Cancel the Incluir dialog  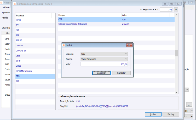pos(121,73)
